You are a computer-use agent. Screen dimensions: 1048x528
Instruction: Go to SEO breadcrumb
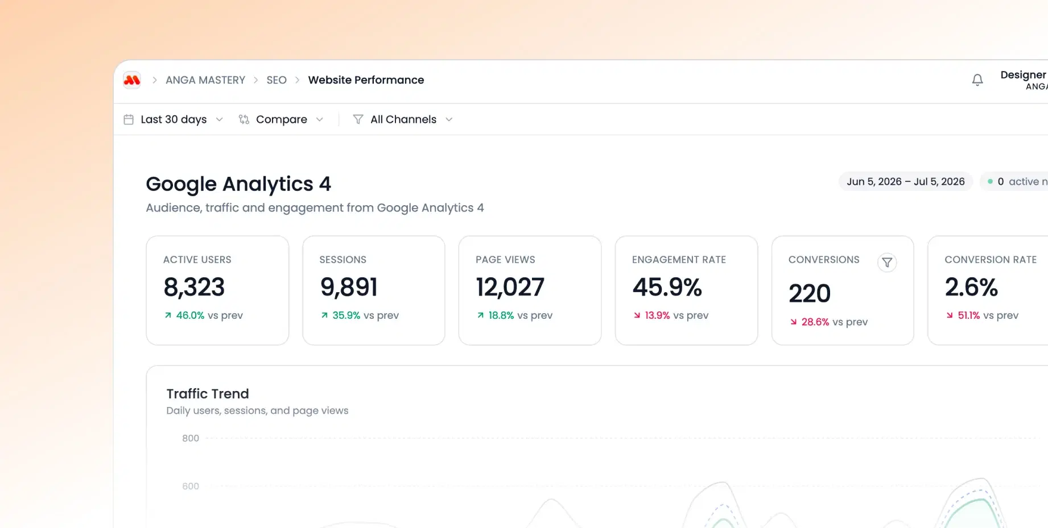click(x=277, y=80)
